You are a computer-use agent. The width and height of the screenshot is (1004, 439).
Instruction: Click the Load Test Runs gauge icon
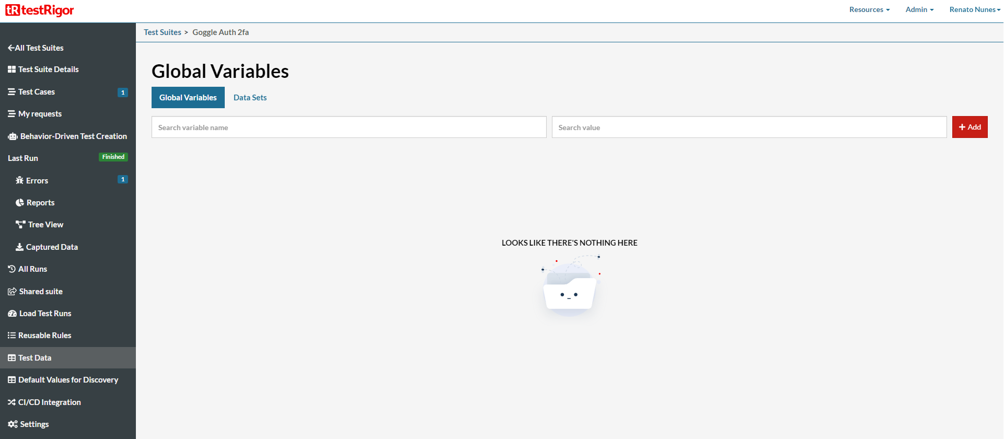click(12, 314)
